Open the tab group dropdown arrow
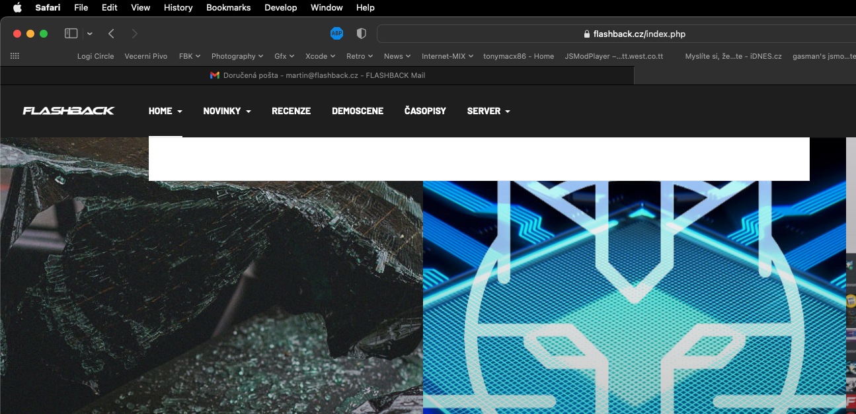This screenshot has width=856, height=414. pyautogui.click(x=90, y=34)
